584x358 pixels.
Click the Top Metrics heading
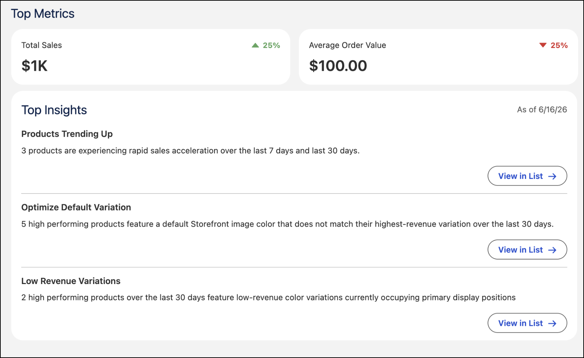[43, 13]
